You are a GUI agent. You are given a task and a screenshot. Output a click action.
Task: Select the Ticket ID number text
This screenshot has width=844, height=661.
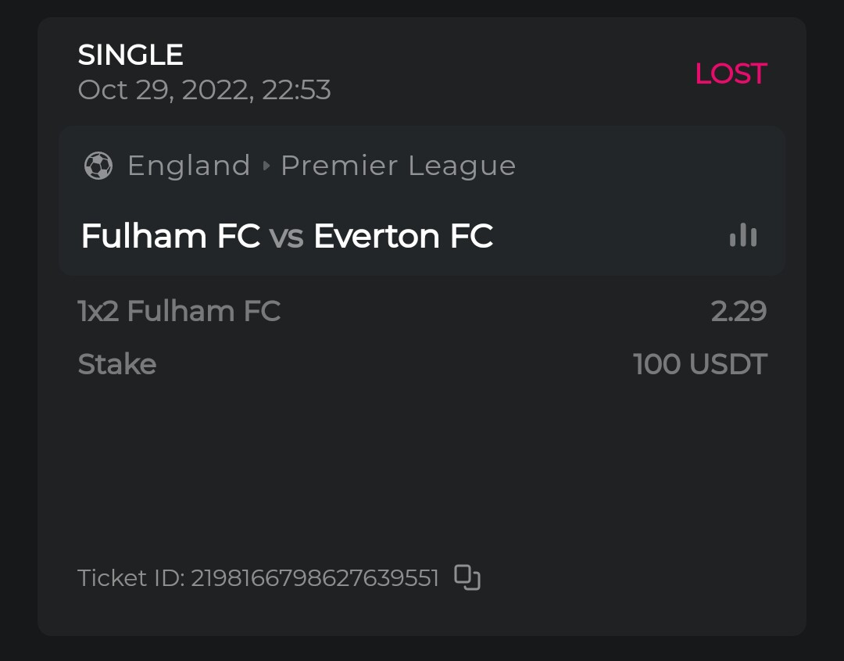[x=315, y=578]
